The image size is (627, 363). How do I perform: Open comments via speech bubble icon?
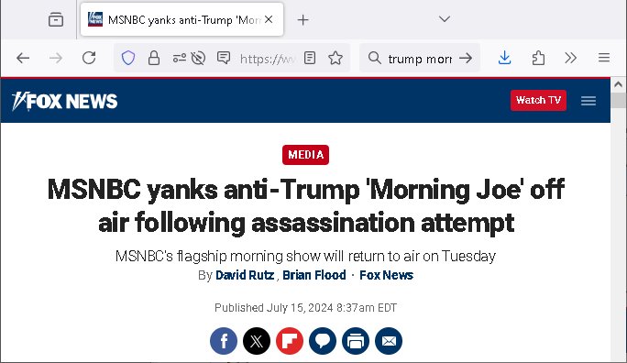click(x=323, y=341)
